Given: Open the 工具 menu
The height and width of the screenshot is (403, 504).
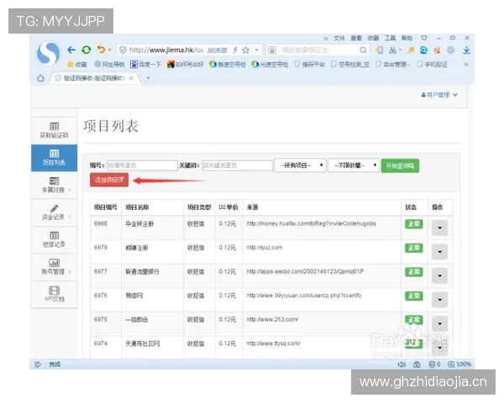Looking at the screenshot, I should [x=390, y=38].
